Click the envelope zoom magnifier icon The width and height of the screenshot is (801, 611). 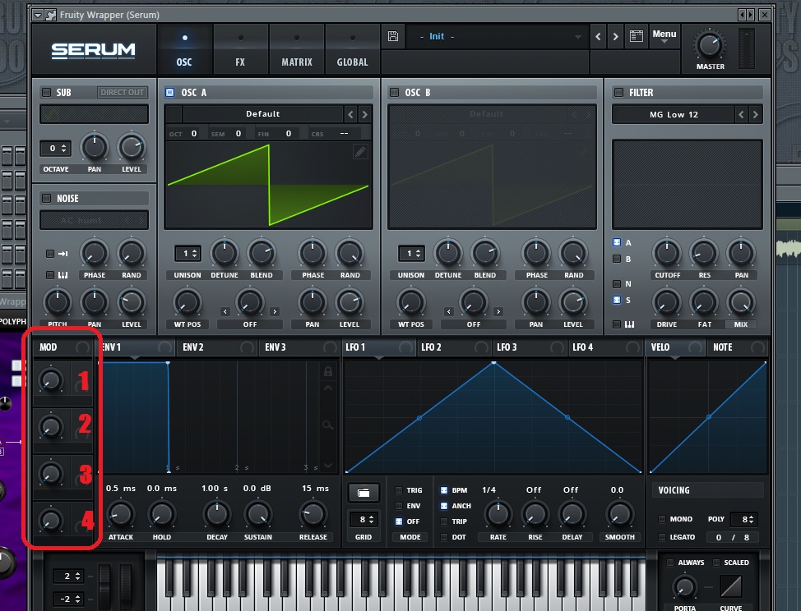[x=328, y=425]
